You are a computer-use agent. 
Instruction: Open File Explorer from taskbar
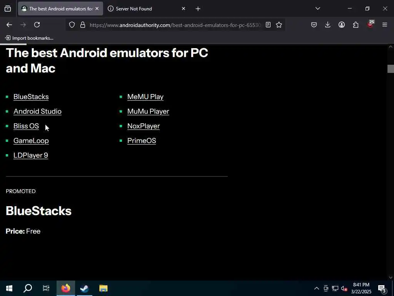pos(103,288)
